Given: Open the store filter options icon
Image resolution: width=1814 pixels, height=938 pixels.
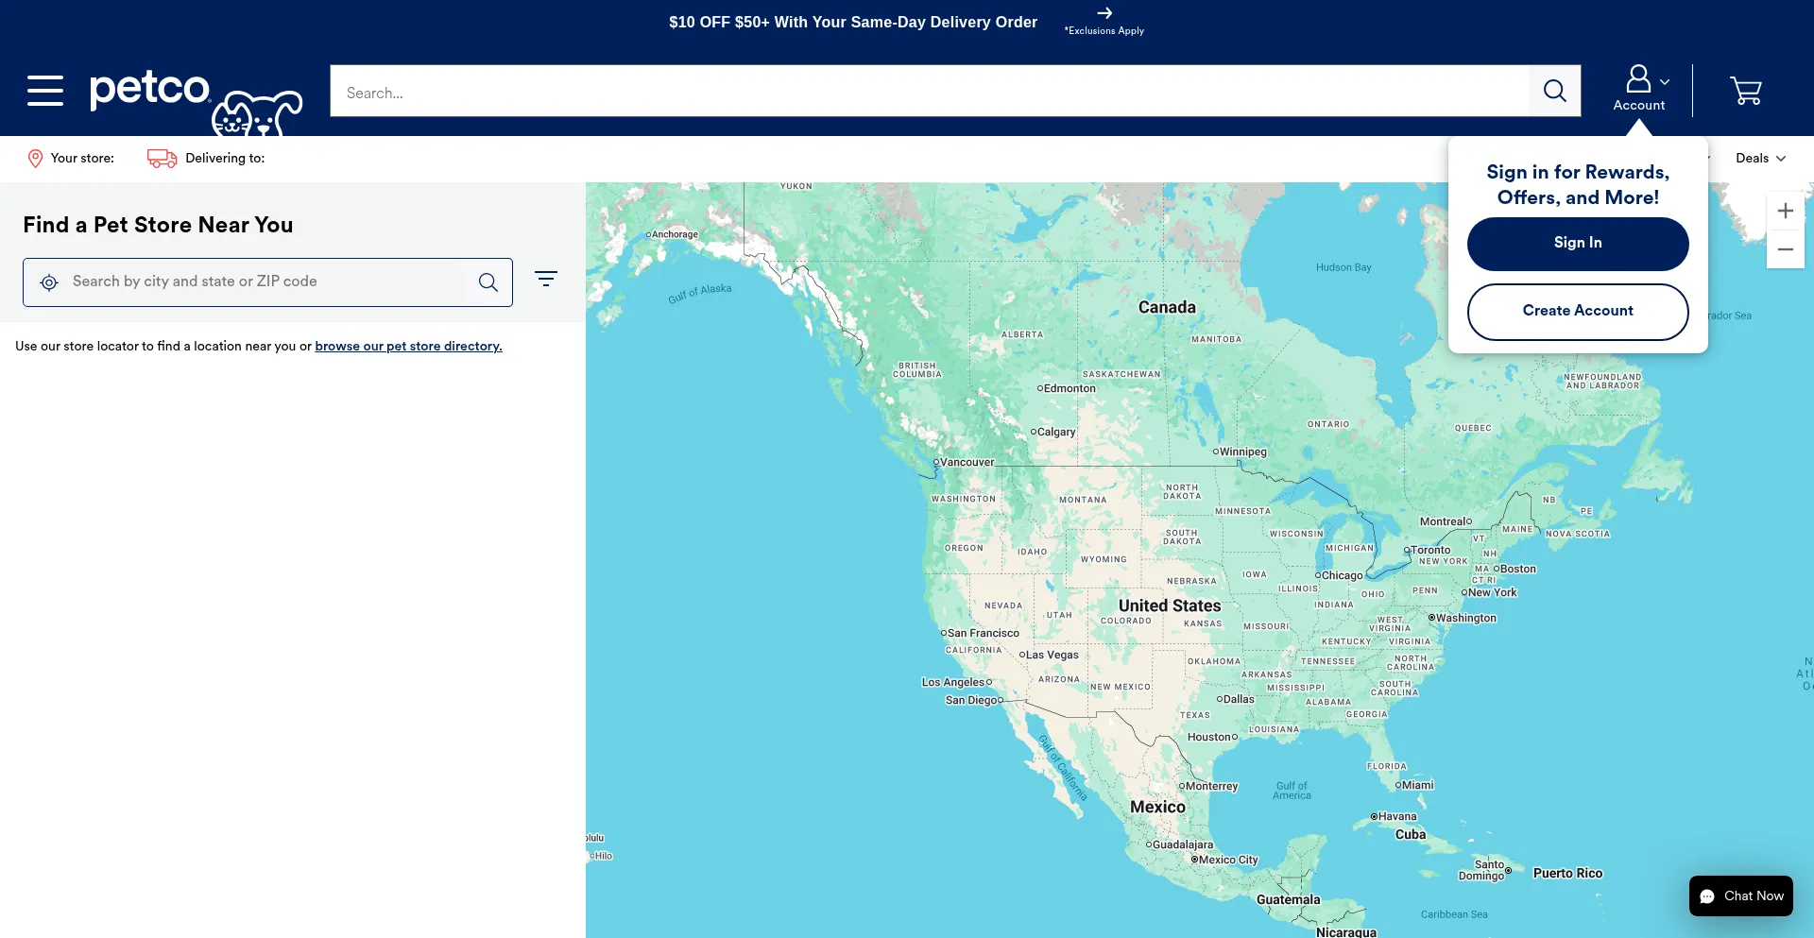Looking at the screenshot, I should click(x=545, y=279).
